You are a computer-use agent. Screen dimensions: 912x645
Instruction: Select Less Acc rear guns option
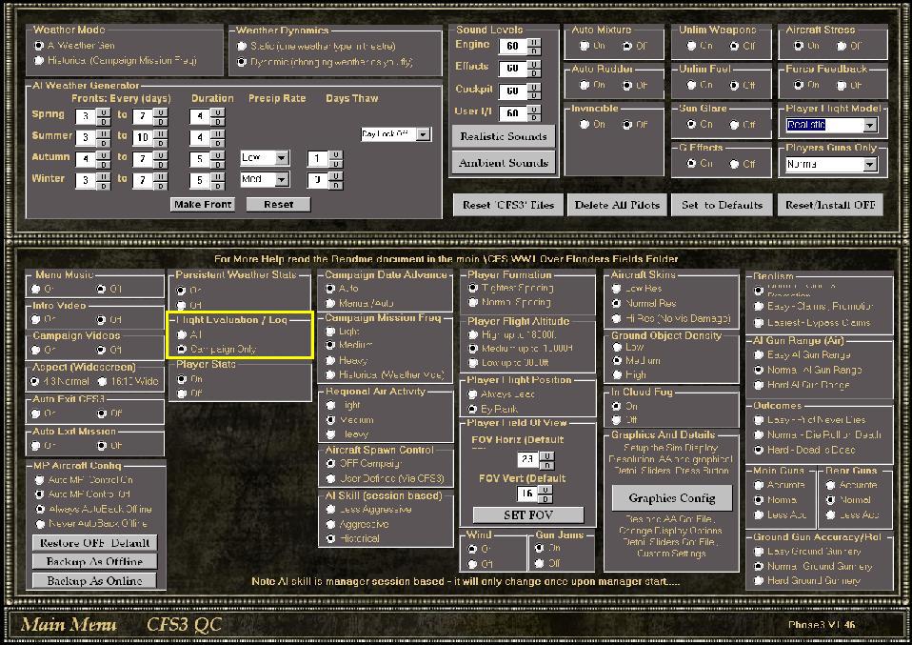pyautogui.click(x=830, y=515)
